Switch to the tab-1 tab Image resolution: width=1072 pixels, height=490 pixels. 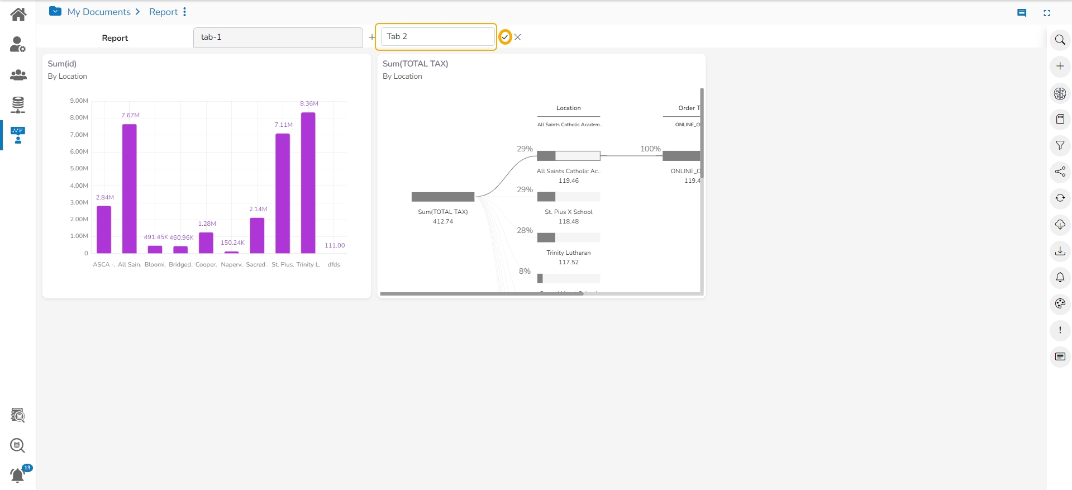[278, 37]
